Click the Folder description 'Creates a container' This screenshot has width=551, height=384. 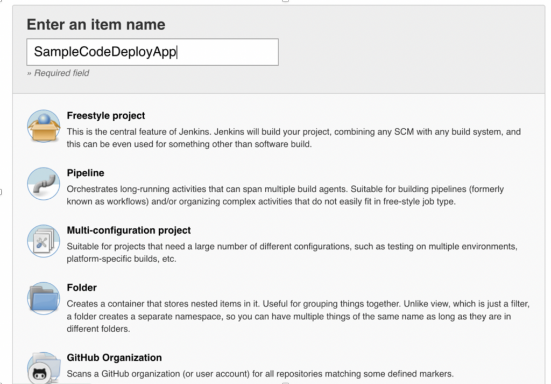pyautogui.click(x=298, y=316)
